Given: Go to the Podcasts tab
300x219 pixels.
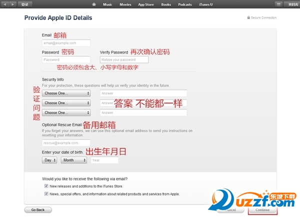Looking at the screenshot, I should coord(185,5).
